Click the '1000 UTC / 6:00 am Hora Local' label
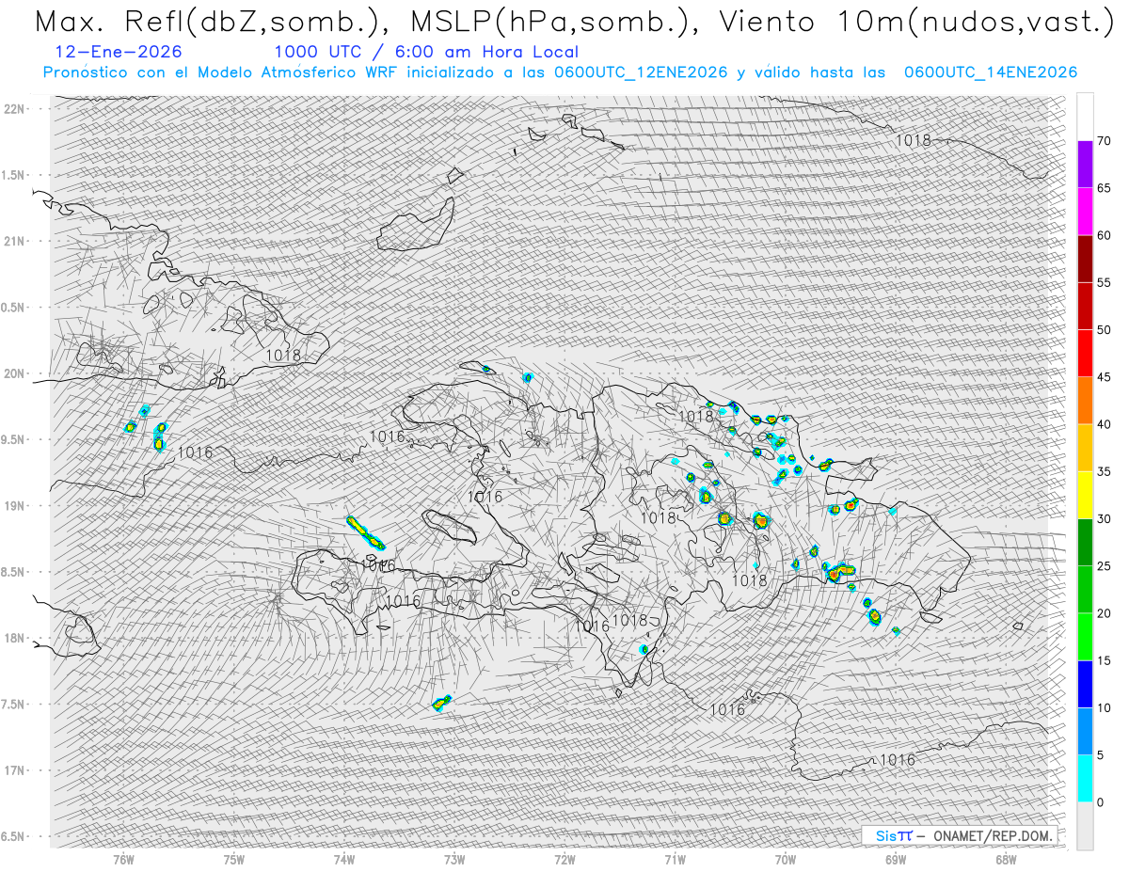This screenshot has height=872, width=1129. (x=426, y=53)
